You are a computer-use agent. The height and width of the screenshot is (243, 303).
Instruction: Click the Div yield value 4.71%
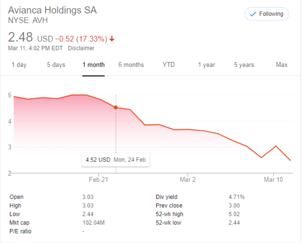236,197
